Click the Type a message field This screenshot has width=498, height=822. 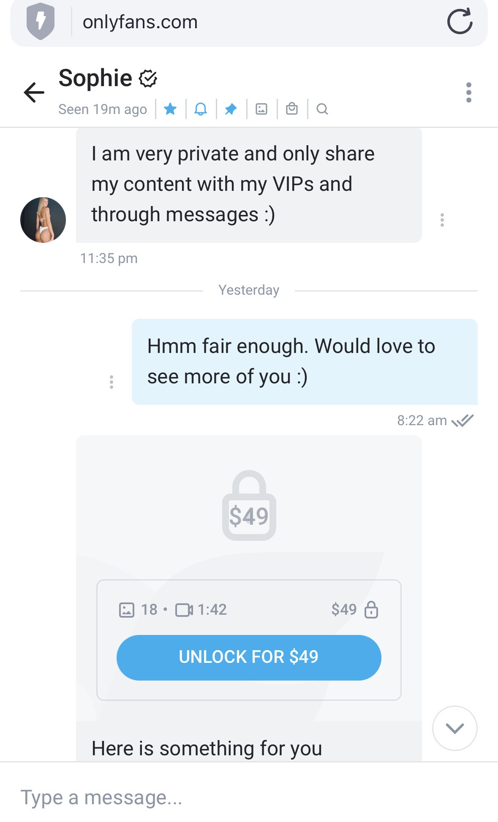click(x=249, y=798)
